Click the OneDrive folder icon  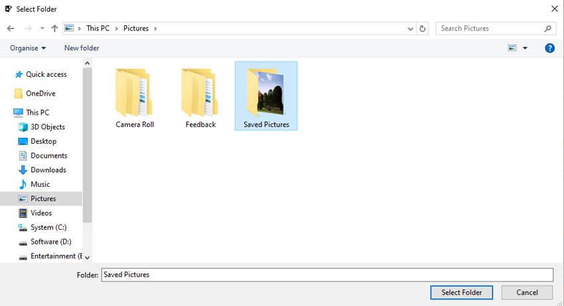[x=19, y=93]
